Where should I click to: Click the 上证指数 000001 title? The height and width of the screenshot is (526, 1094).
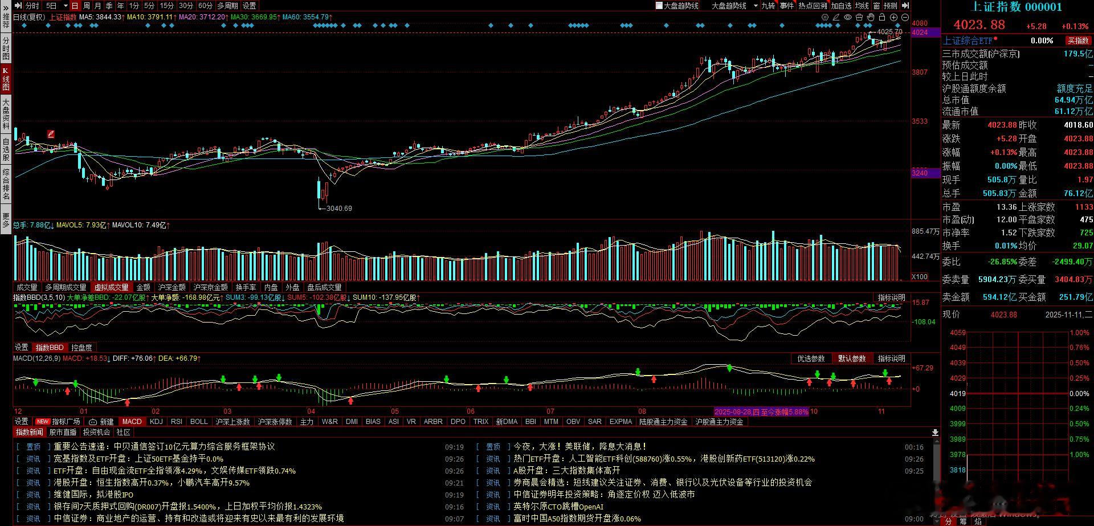[x=1016, y=7]
